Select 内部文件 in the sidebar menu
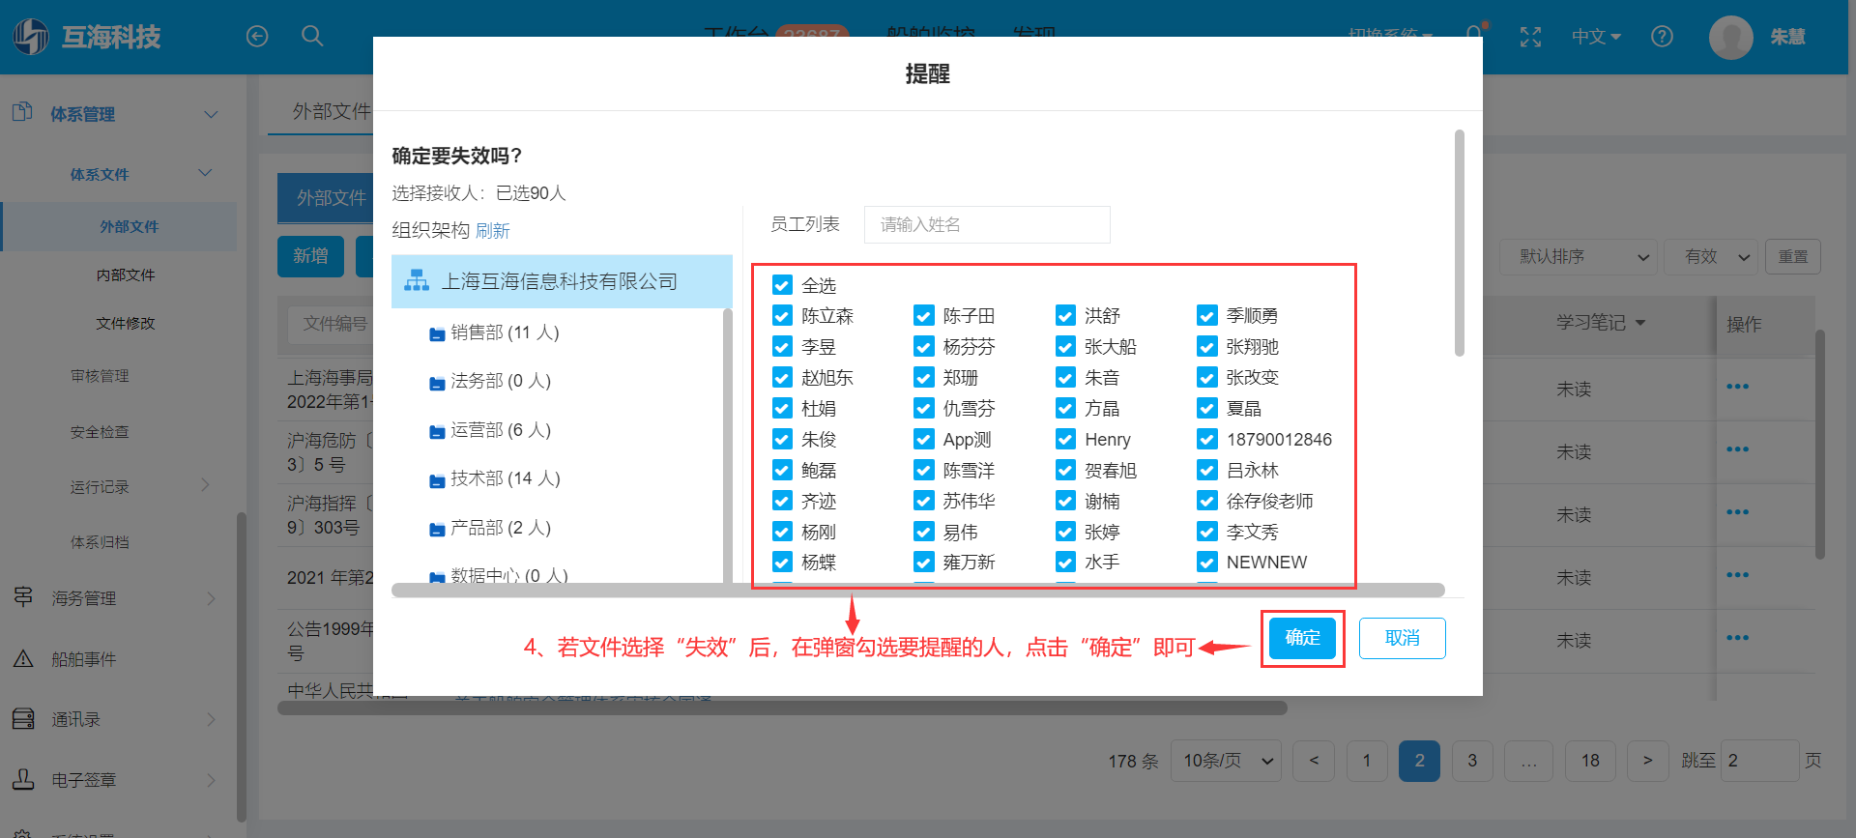The image size is (1856, 838). coord(126,275)
